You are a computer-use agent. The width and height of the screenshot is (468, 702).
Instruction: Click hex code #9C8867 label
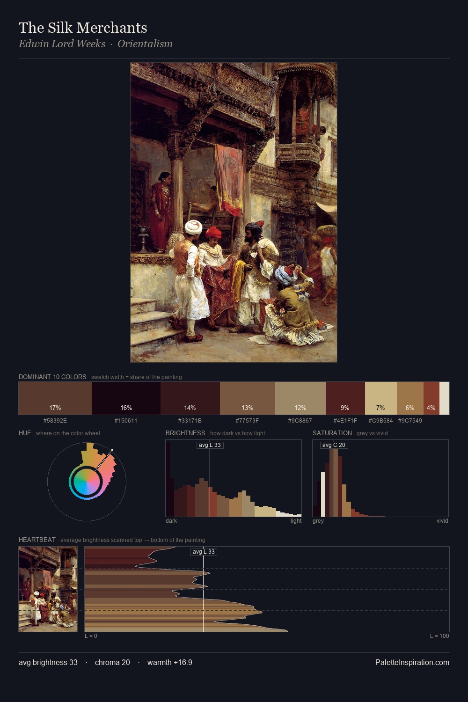[300, 421]
